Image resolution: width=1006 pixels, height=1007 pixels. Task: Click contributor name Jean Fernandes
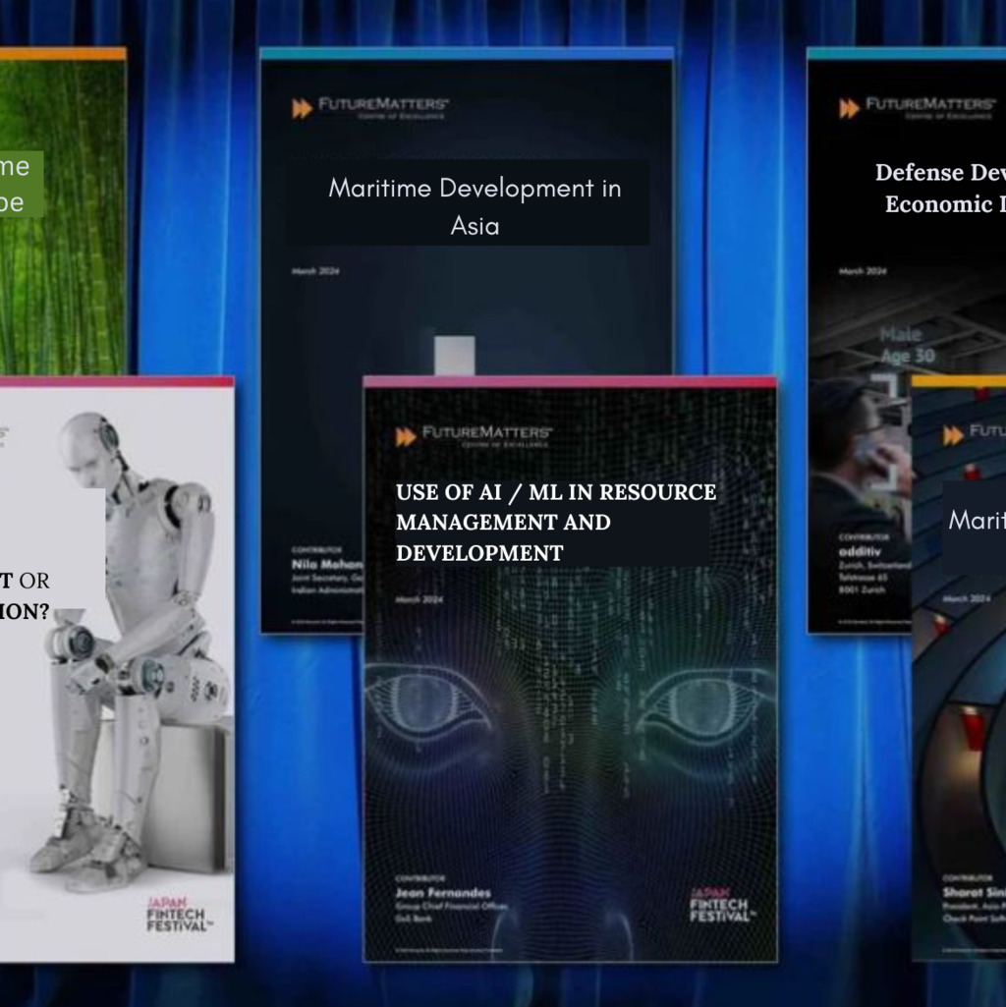(442, 893)
